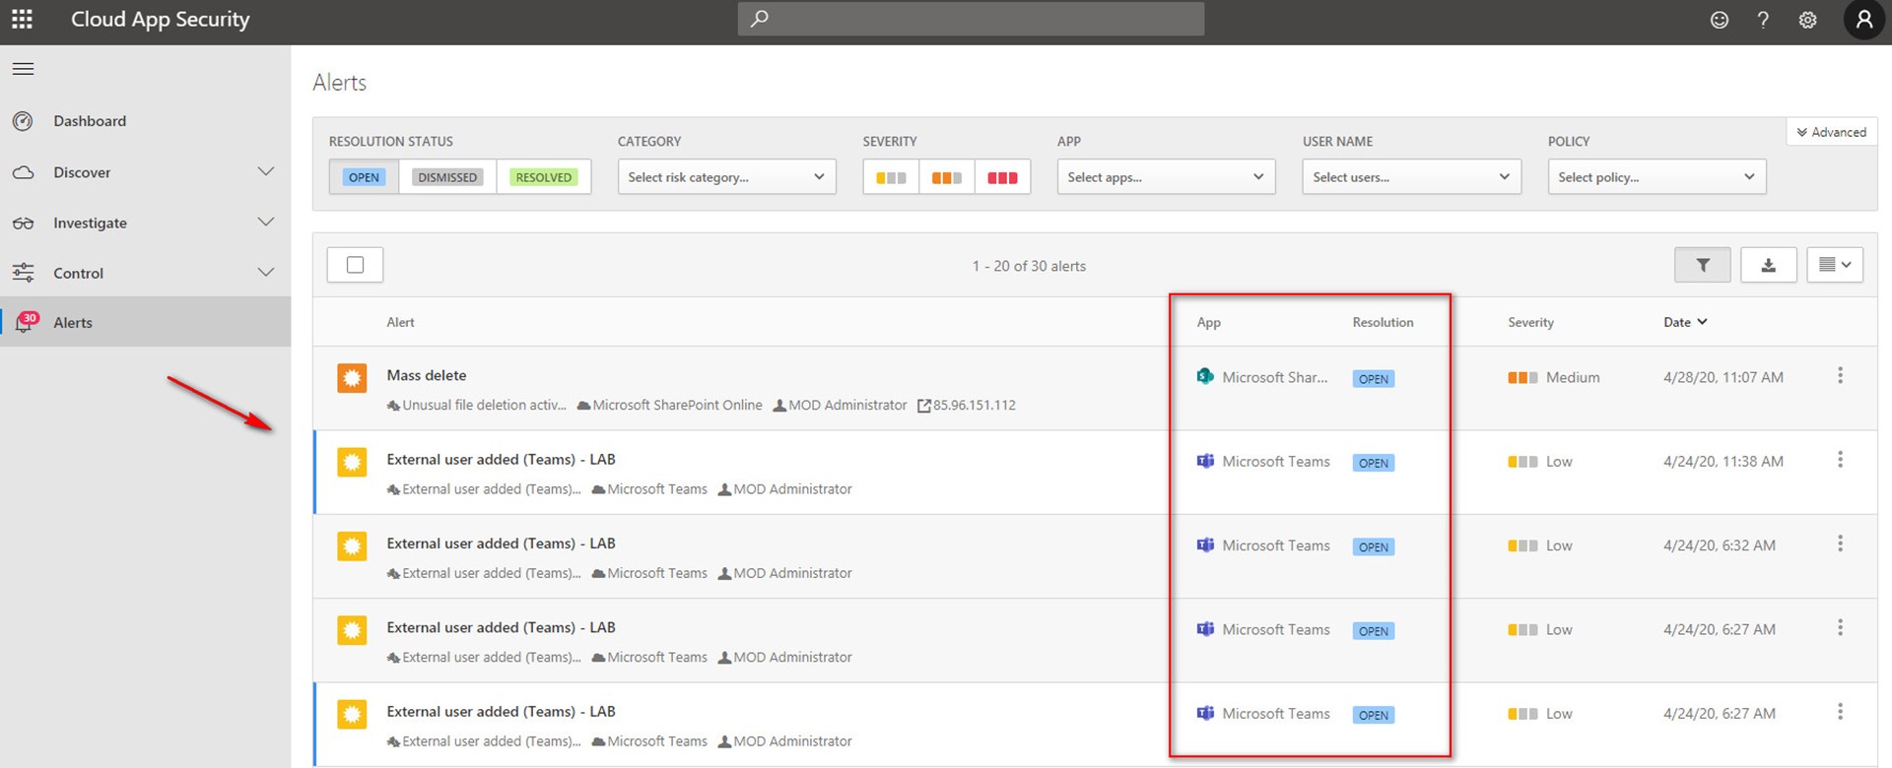This screenshot has height=768, width=1892.
Task: Click alert icon of 6:32 AM Teams alert
Action: tap(352, 545)
